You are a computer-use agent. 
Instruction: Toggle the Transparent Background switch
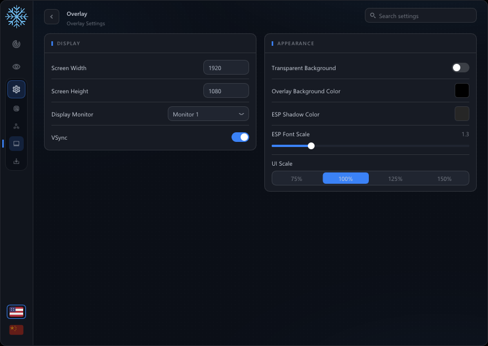461,68
